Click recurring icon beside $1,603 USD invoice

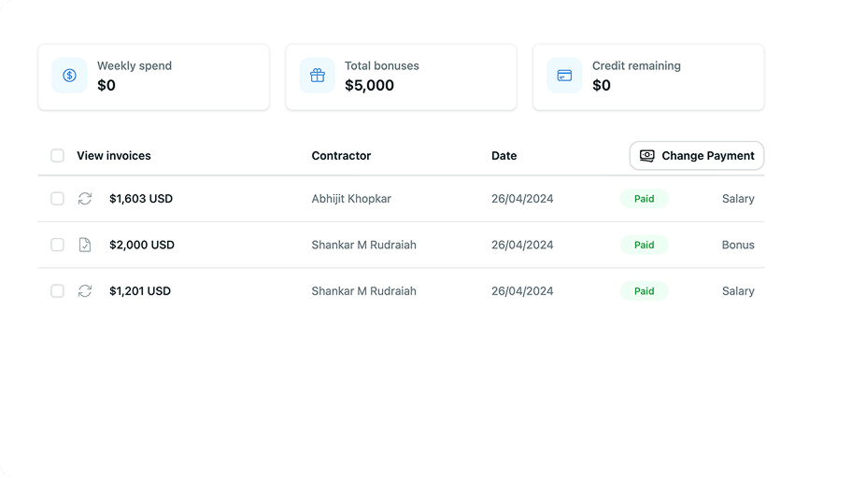point(85,199)
